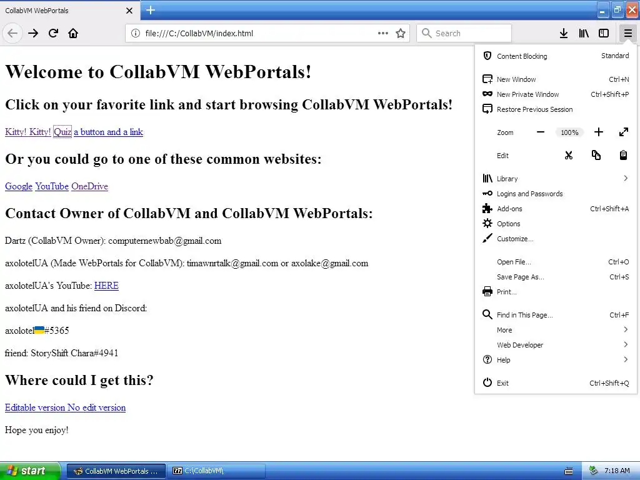Click the Search box in toolbar
The width and height of the screenshot is (640, 480).
coord(464,33)
